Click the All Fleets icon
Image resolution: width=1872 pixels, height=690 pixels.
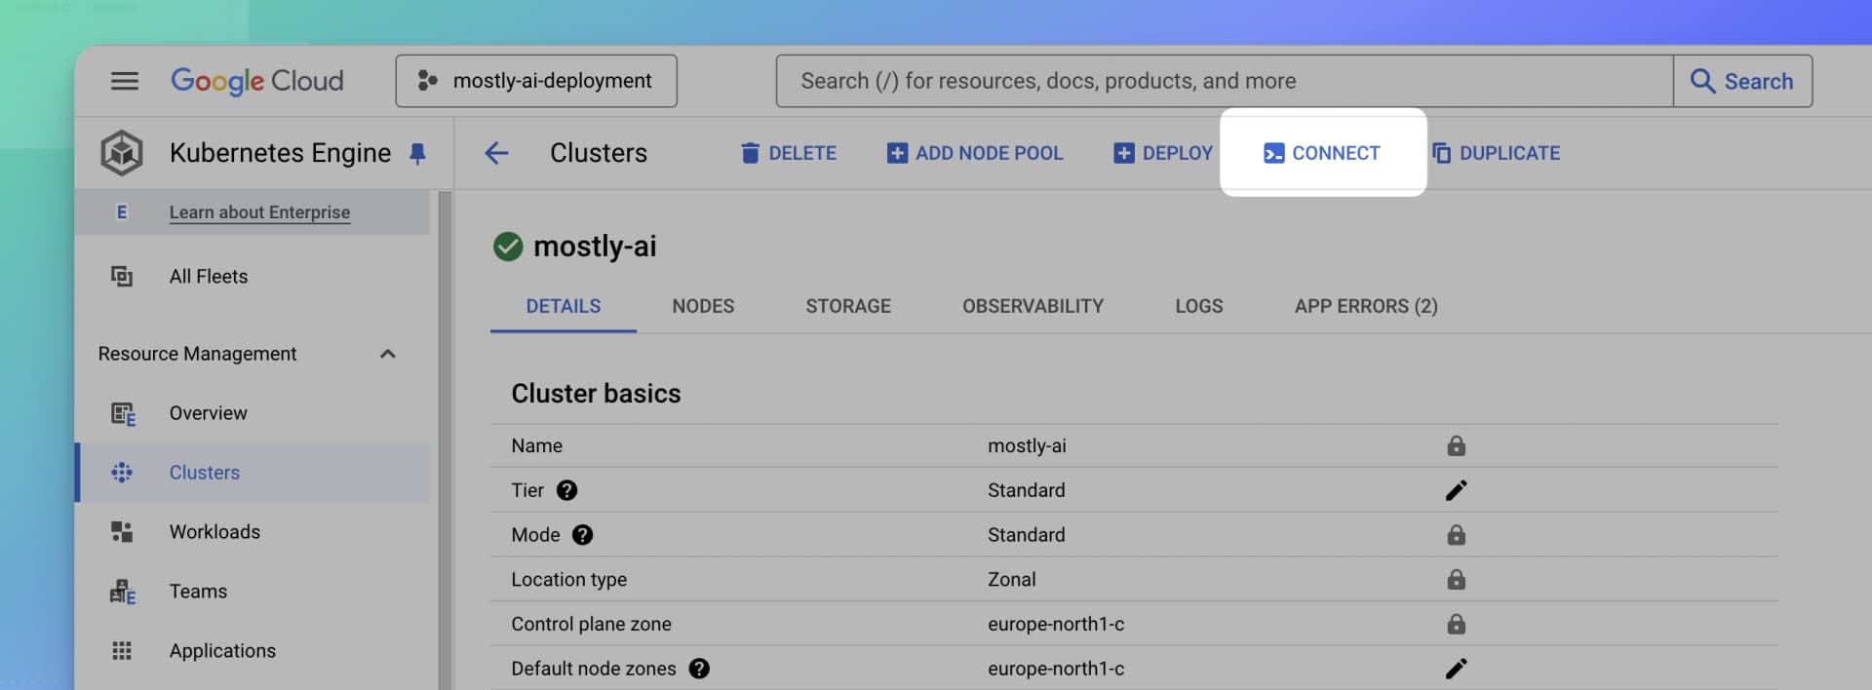point(122,277)
